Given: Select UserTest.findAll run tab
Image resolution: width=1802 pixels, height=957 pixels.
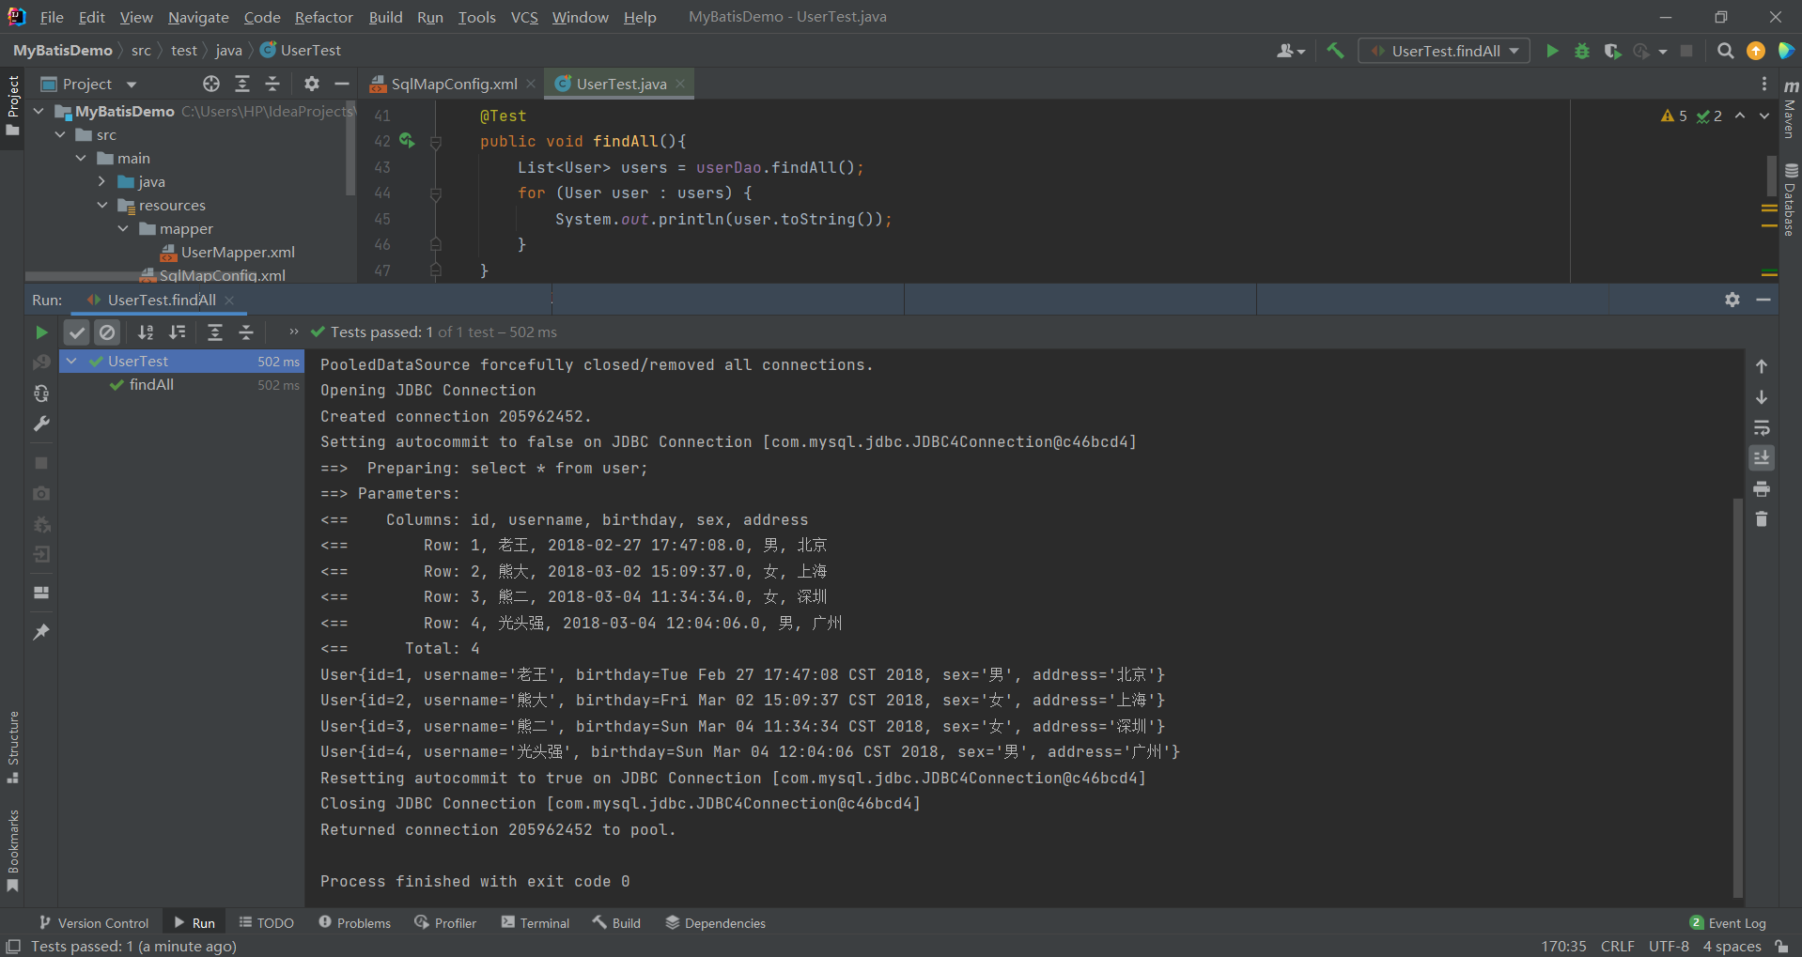Looking at the screenshot, I should (160, 300).
